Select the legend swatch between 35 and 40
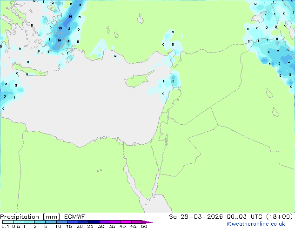This screenshot has height=228, width=295. click(115, 222)
